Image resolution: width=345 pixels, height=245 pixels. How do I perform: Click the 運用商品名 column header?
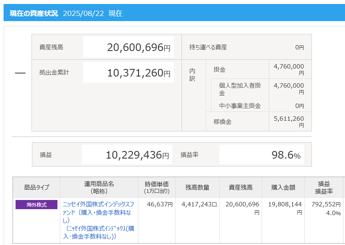coord(99,188)
